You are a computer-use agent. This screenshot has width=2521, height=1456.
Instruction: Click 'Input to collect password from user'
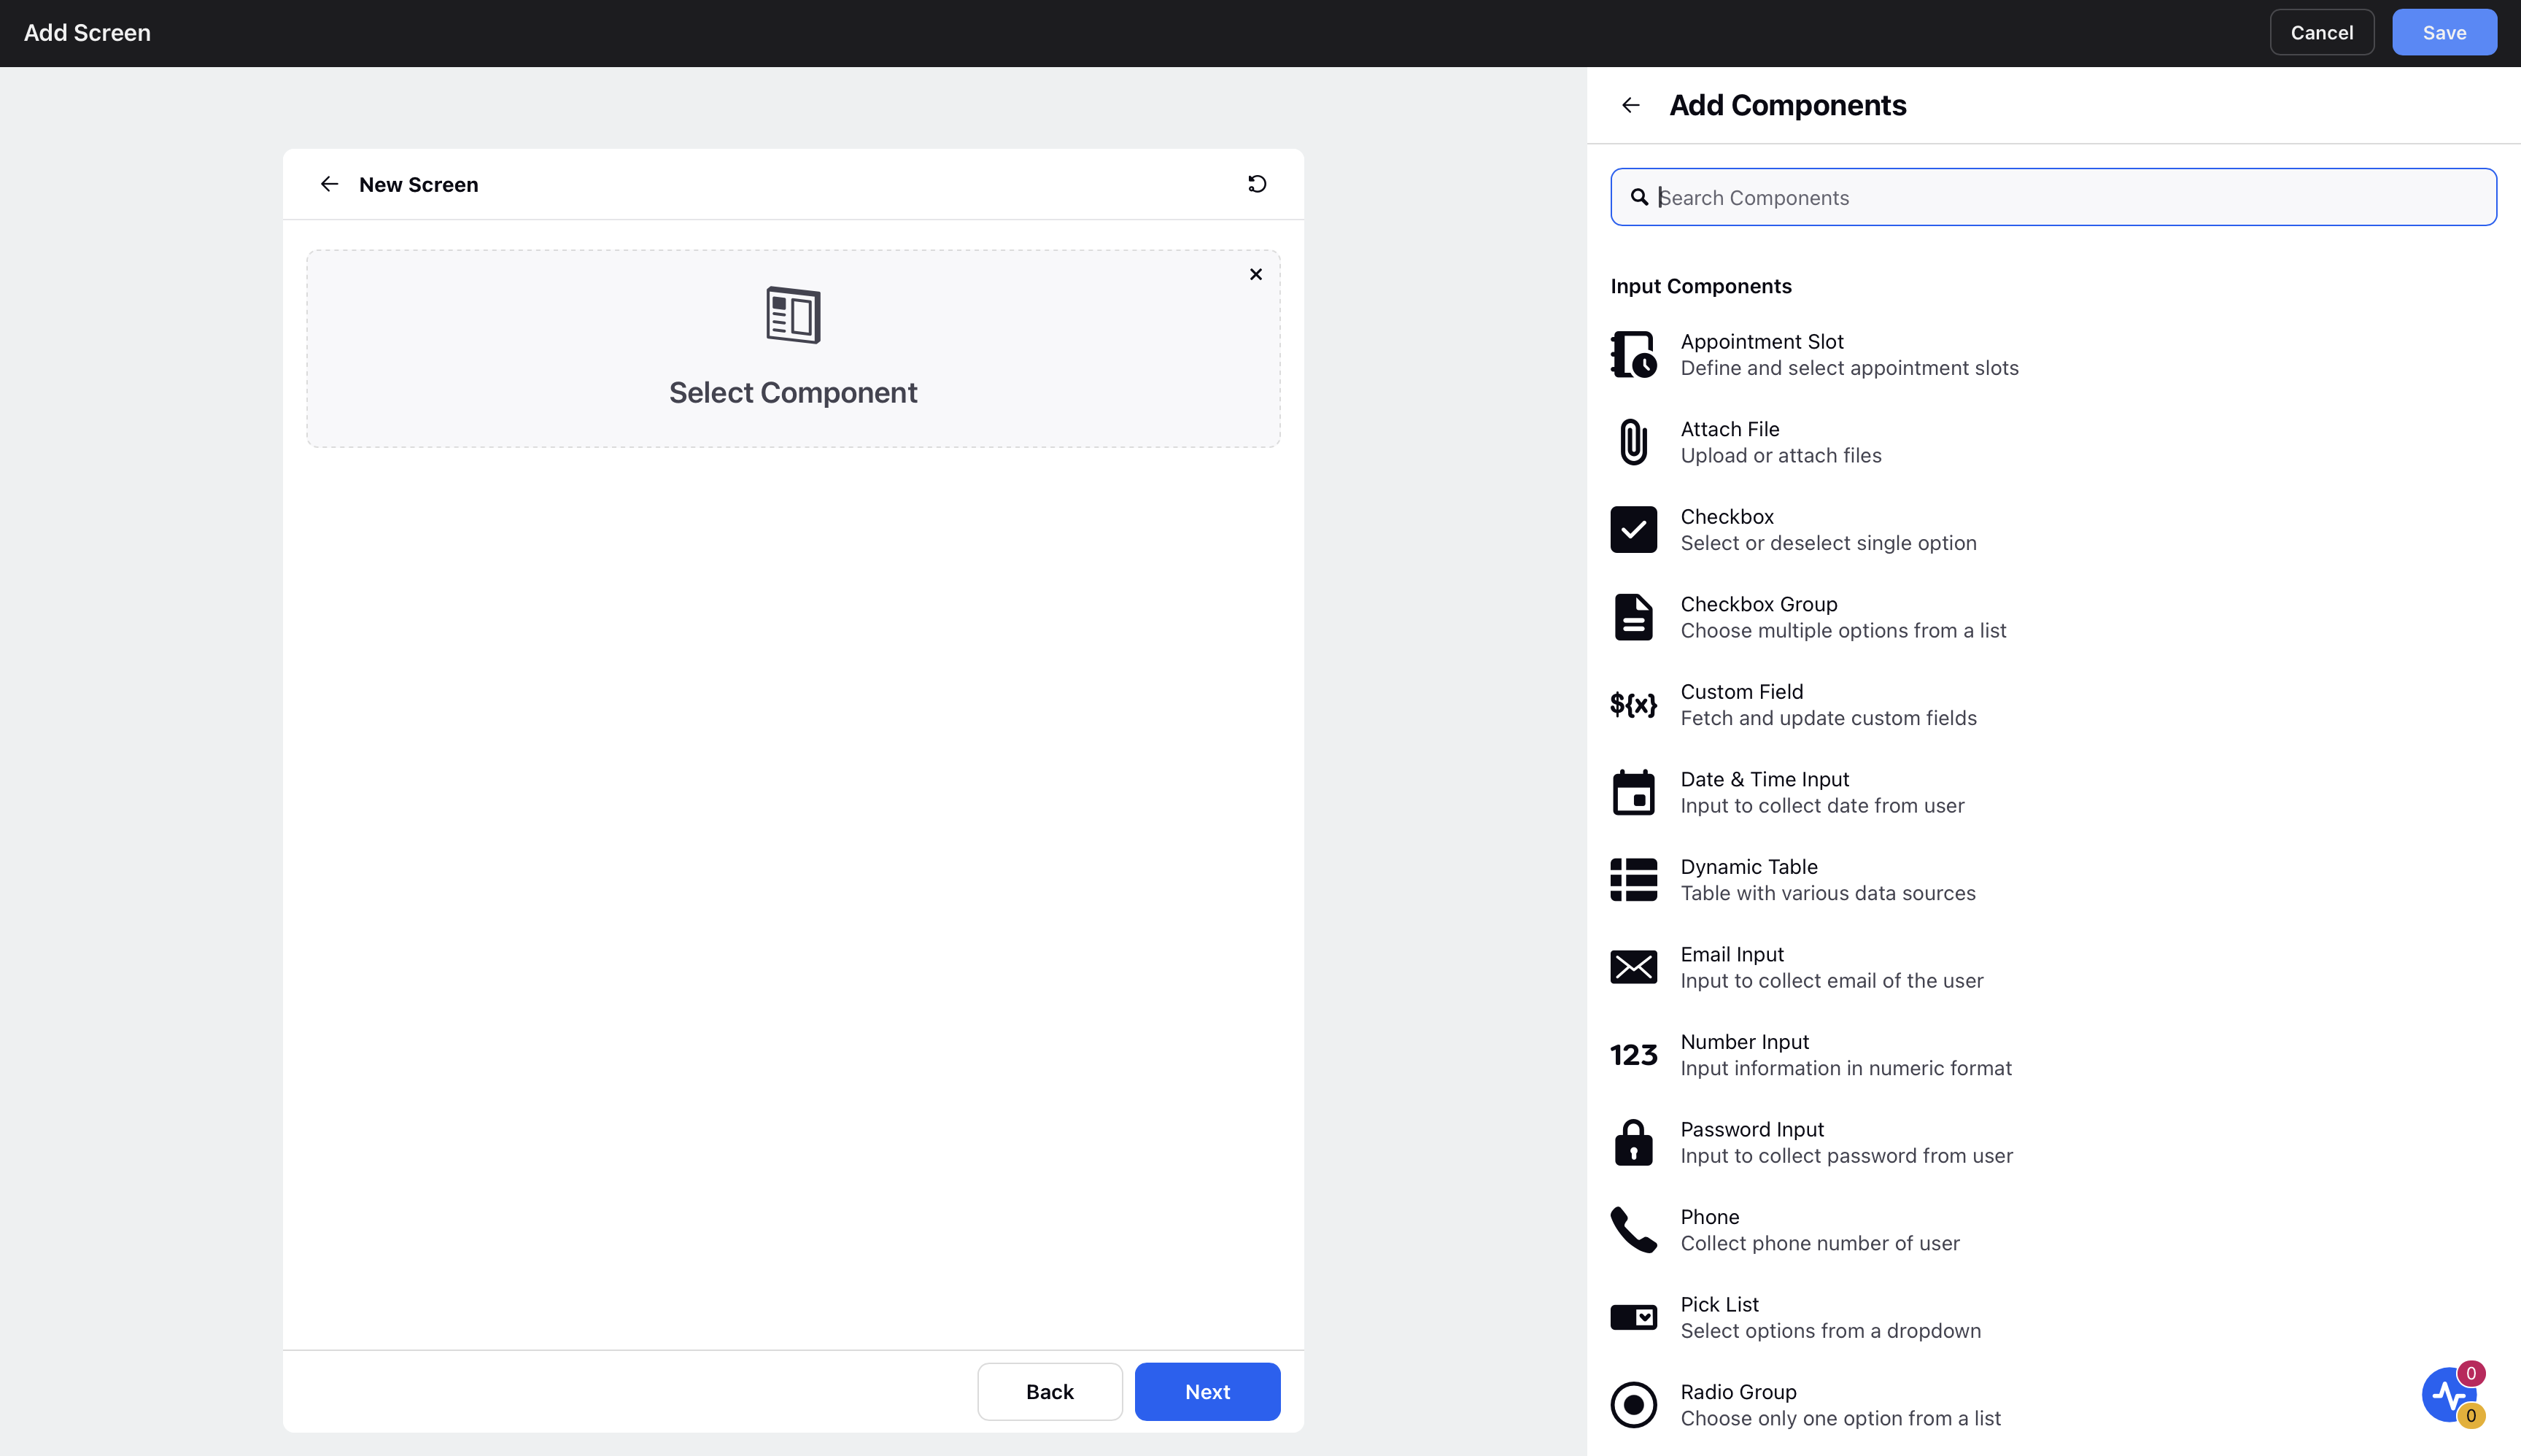point(1846,1155)
